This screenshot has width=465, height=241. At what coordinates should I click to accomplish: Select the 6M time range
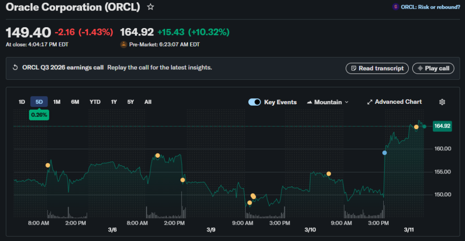75,102
